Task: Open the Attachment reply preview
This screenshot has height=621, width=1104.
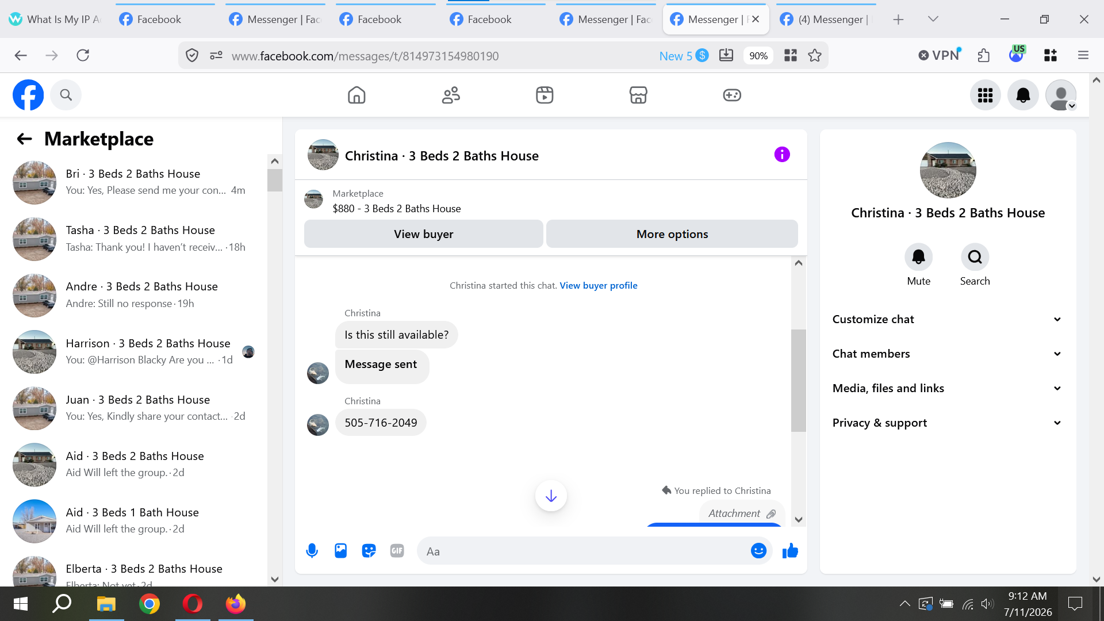Action: [742, 513]
